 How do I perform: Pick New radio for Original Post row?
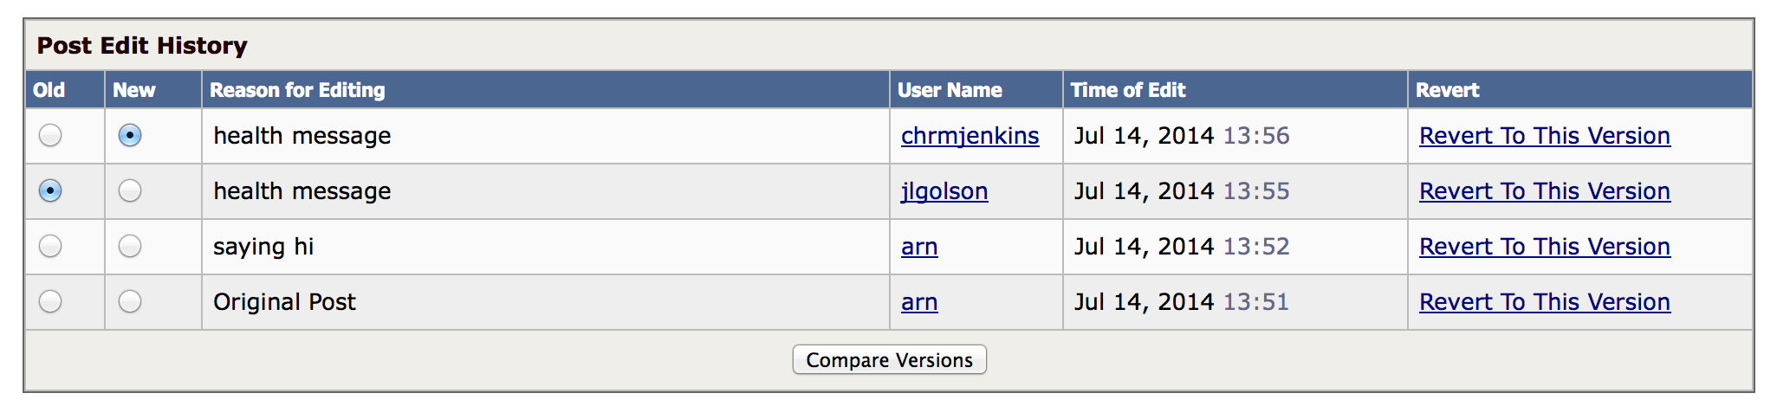[130, 301]
